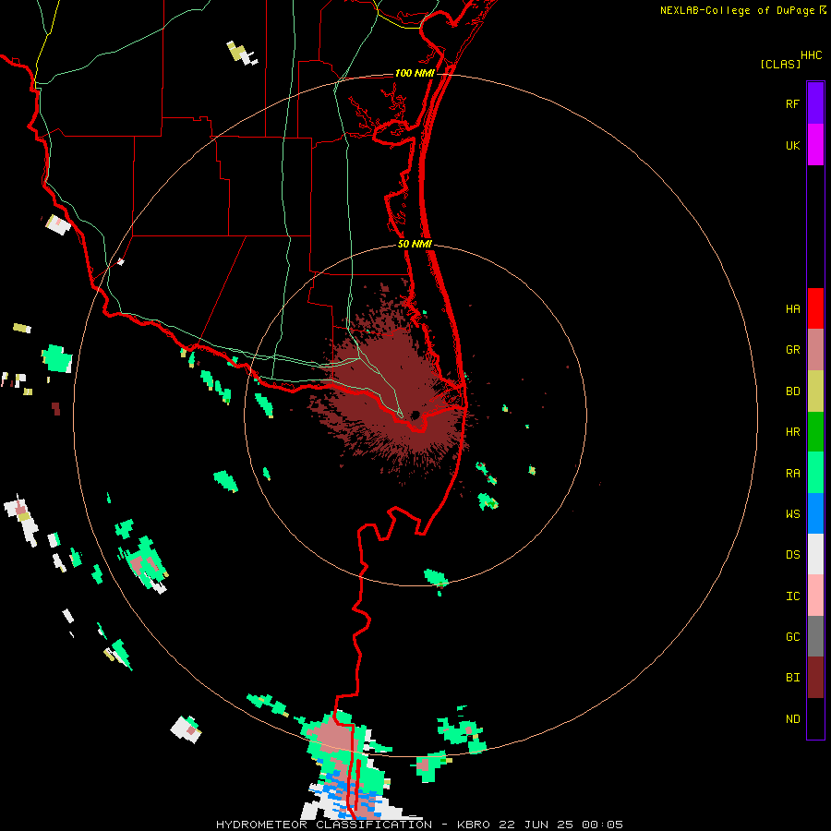Click the [CLAS] units label
Screen dimensions: 831x831
tap(780, 64)
